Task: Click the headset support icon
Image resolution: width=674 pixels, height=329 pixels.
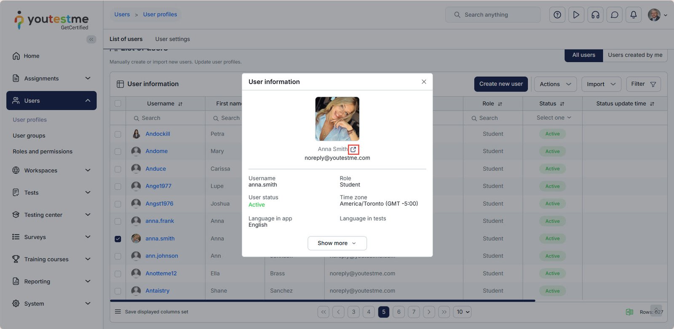Action: 595,15
